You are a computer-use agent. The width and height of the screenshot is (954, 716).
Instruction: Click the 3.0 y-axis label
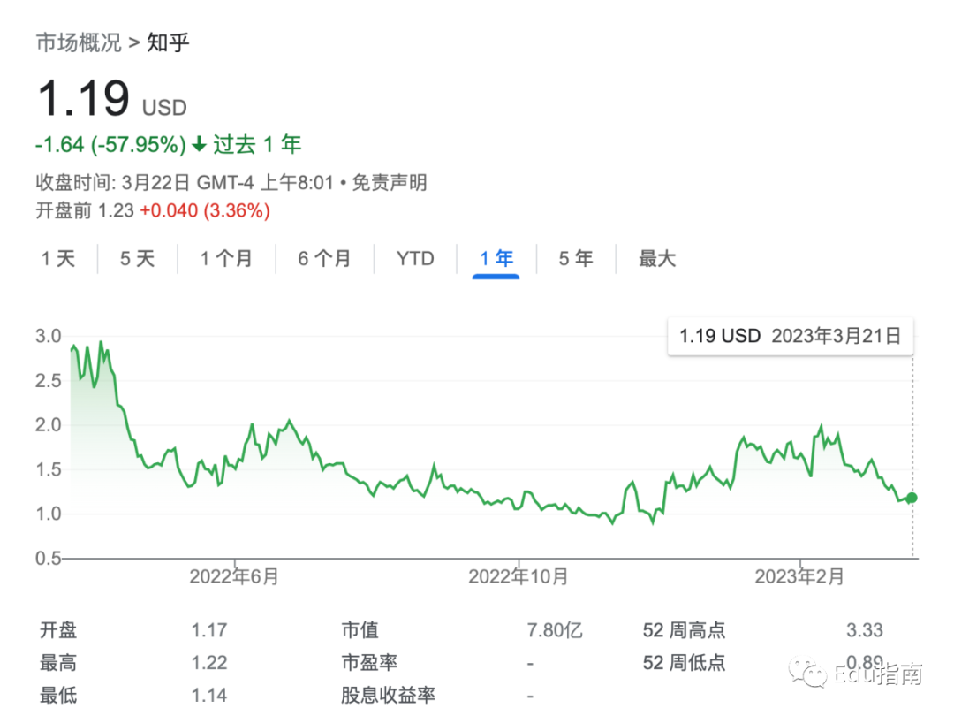tap(48, 336)
